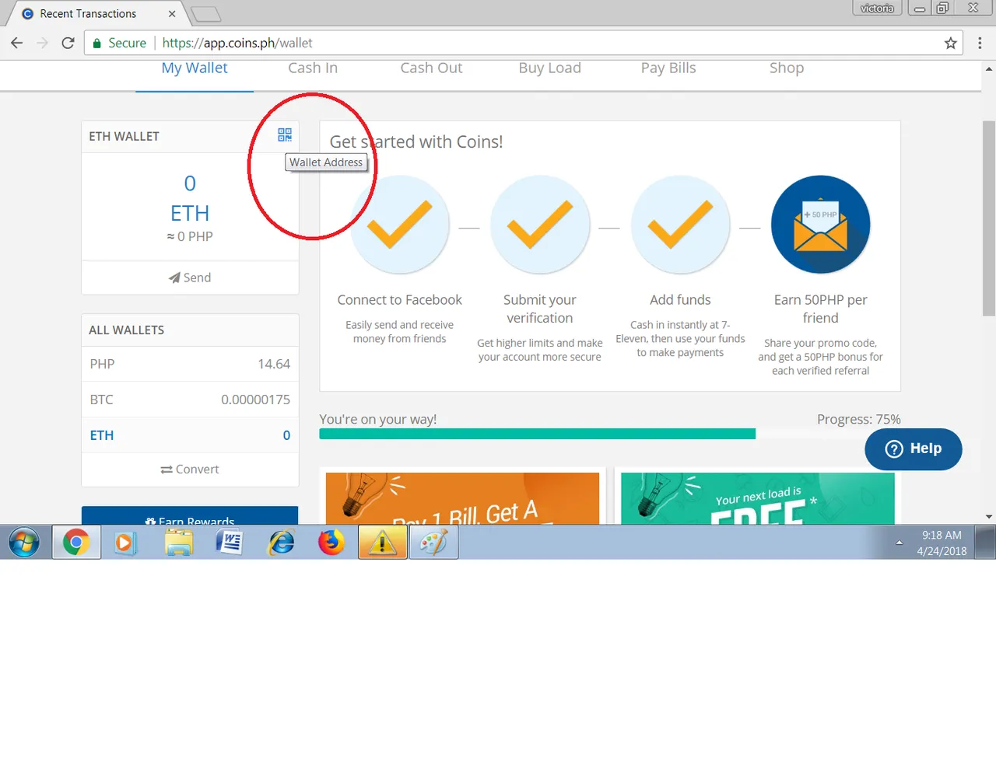This screenshot has width=996, height=775.
Task: Click the Send button in ETH wallet
Action: 190,278
